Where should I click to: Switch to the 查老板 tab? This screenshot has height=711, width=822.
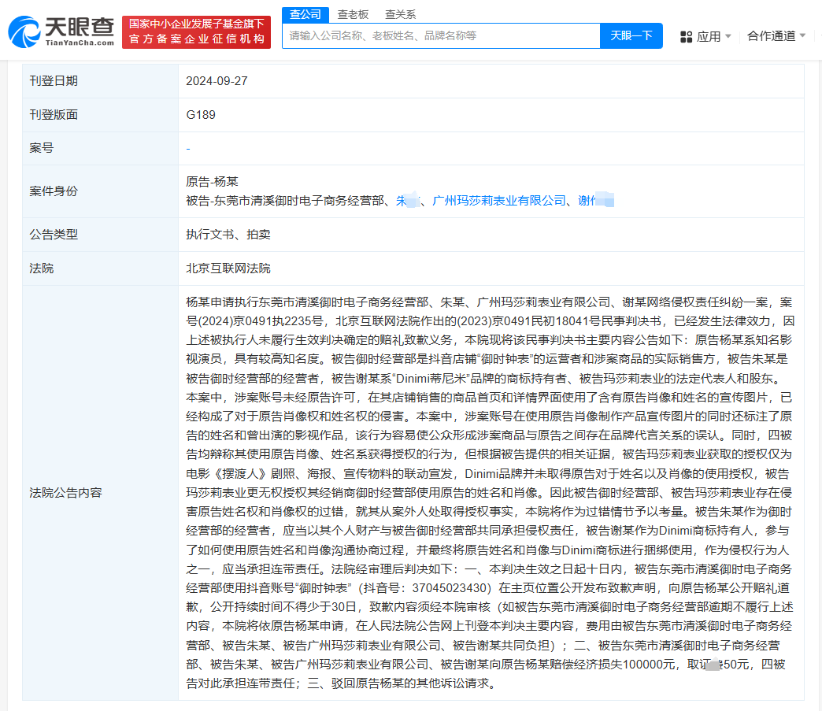[x=353, y=15]
